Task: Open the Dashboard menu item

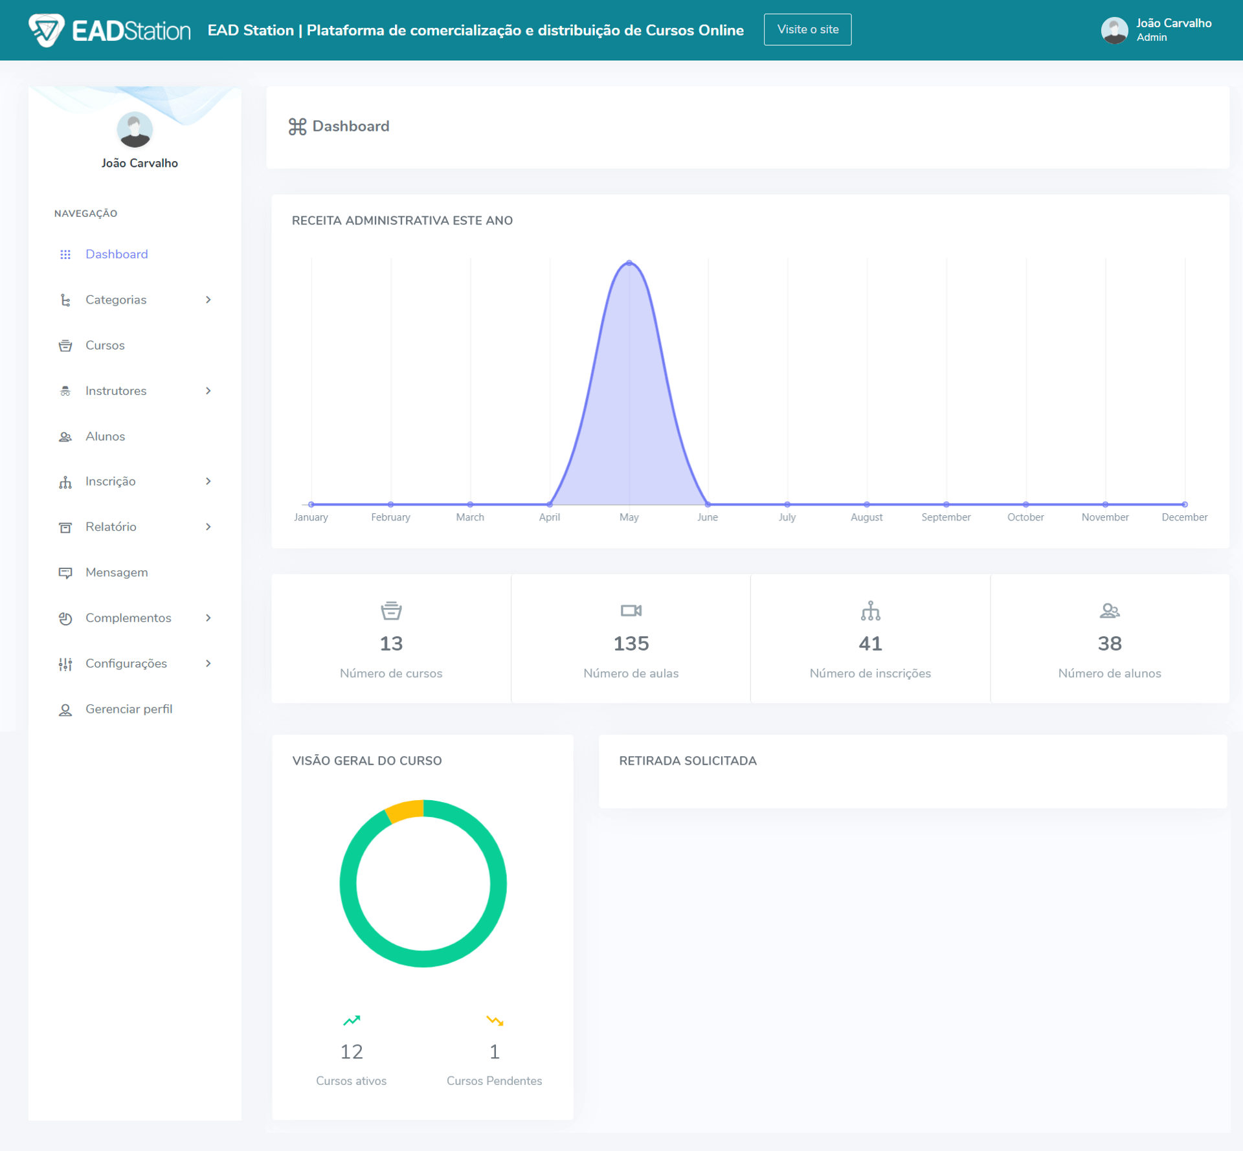Action: point(117,254)
